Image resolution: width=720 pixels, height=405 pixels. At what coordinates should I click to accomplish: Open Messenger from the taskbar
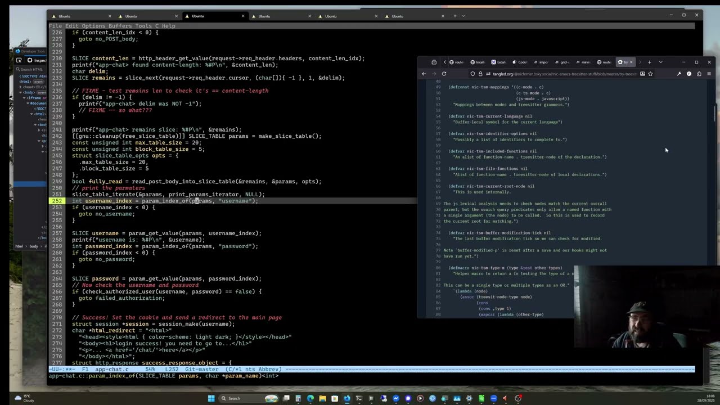point(396,398)
